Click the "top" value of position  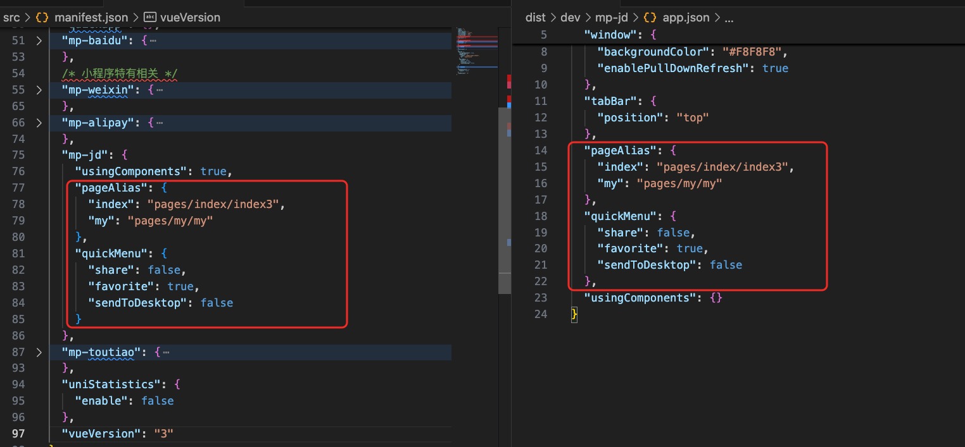click(x=693, y=117)
